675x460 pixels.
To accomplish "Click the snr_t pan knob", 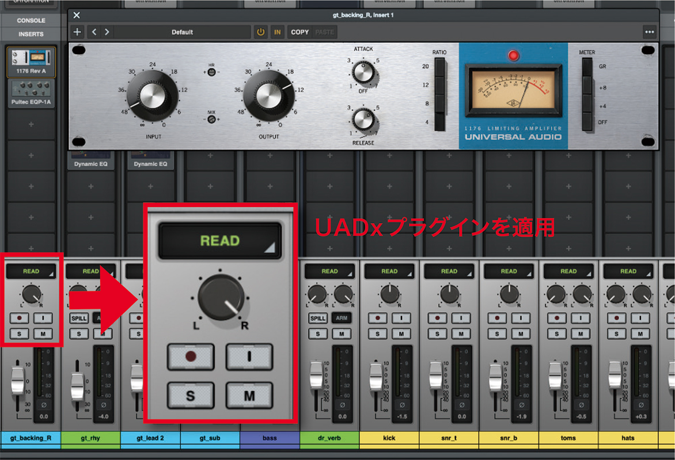I will point(449,294).
